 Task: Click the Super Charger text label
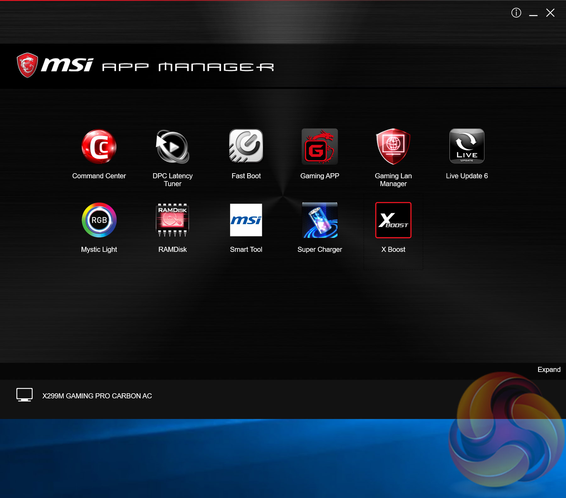point(320,250)
